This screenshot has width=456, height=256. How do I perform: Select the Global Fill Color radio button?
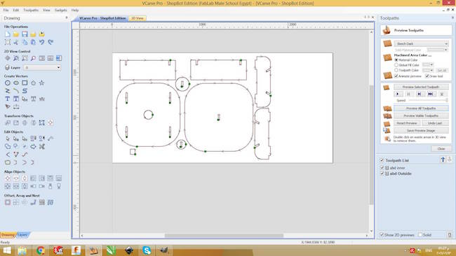(396, 65)
